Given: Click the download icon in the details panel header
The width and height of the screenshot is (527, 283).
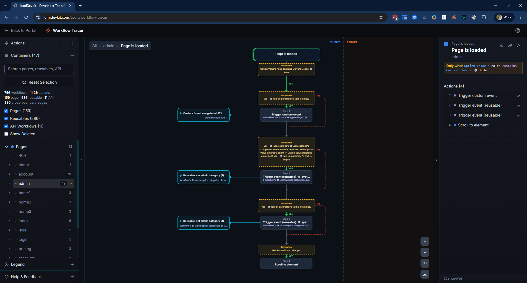Looking at the screenshot, I should tap(501, 45).
